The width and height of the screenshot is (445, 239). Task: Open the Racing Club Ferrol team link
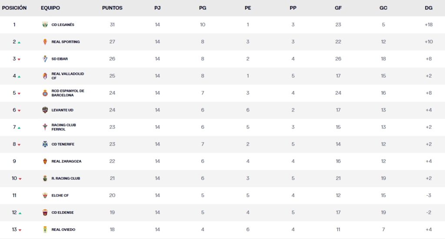pyautogui.click(x=63, y=127)
